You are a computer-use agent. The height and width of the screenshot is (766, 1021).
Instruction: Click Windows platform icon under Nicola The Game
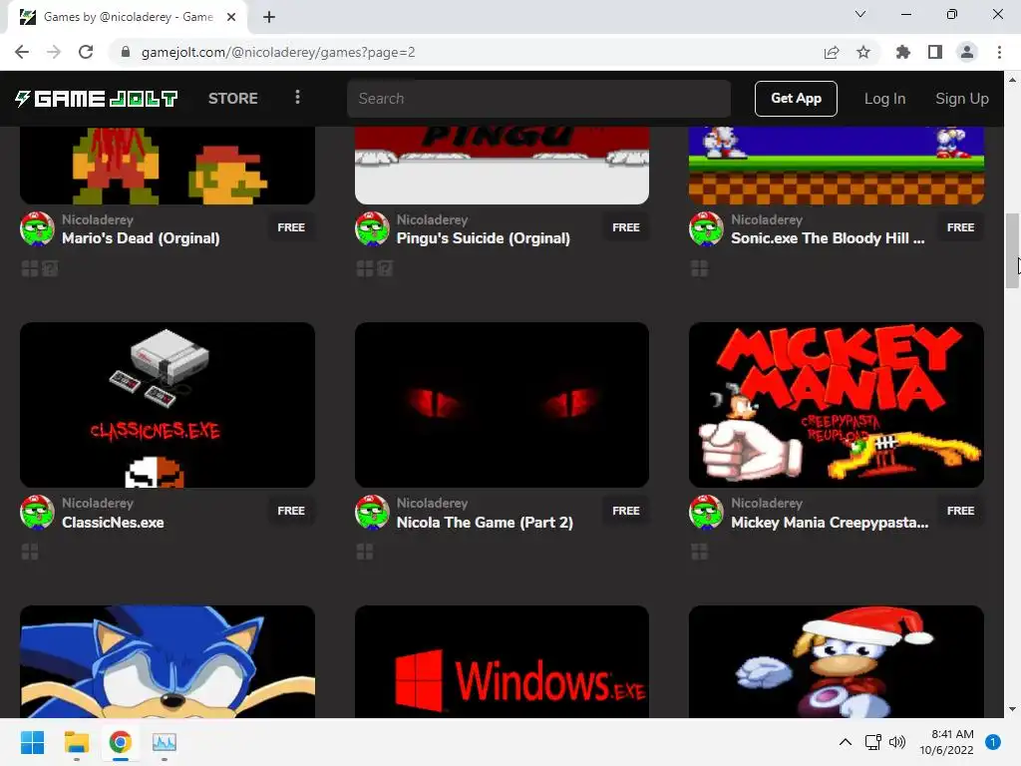[x=365, y=552]
